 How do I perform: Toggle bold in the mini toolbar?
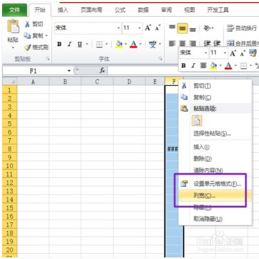(x=183, y=65)
